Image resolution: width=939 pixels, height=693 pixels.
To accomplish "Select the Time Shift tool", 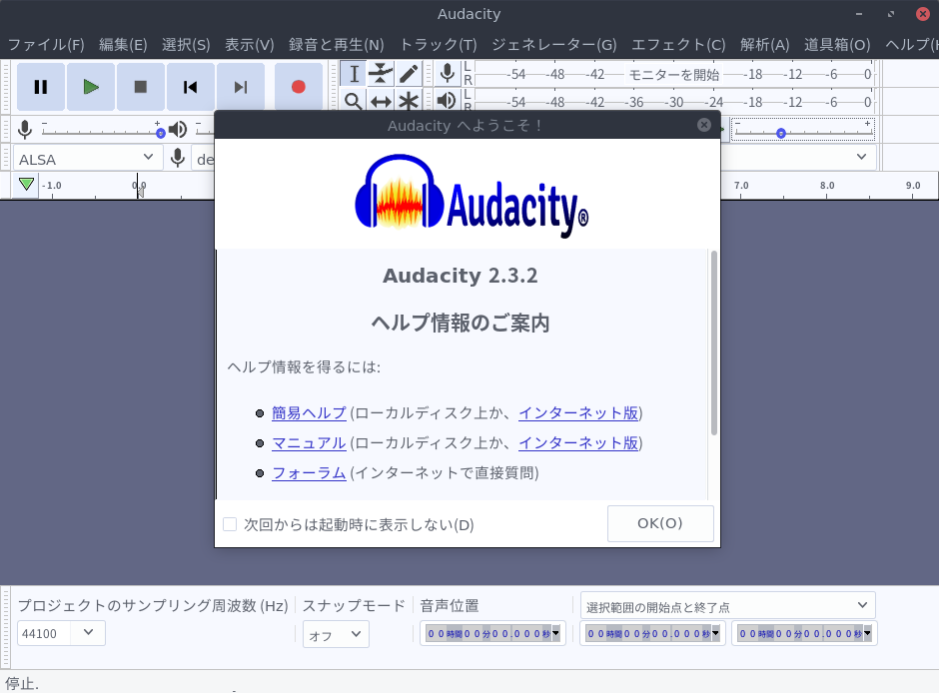I will tap(381, 101).
